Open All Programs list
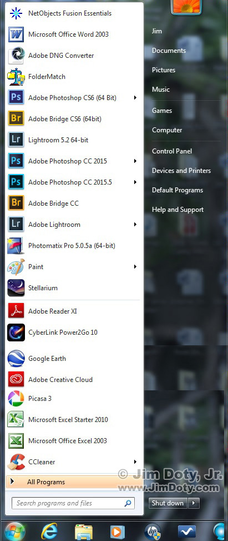The width and height of the screenshot is (228, 541). (74, 482)
